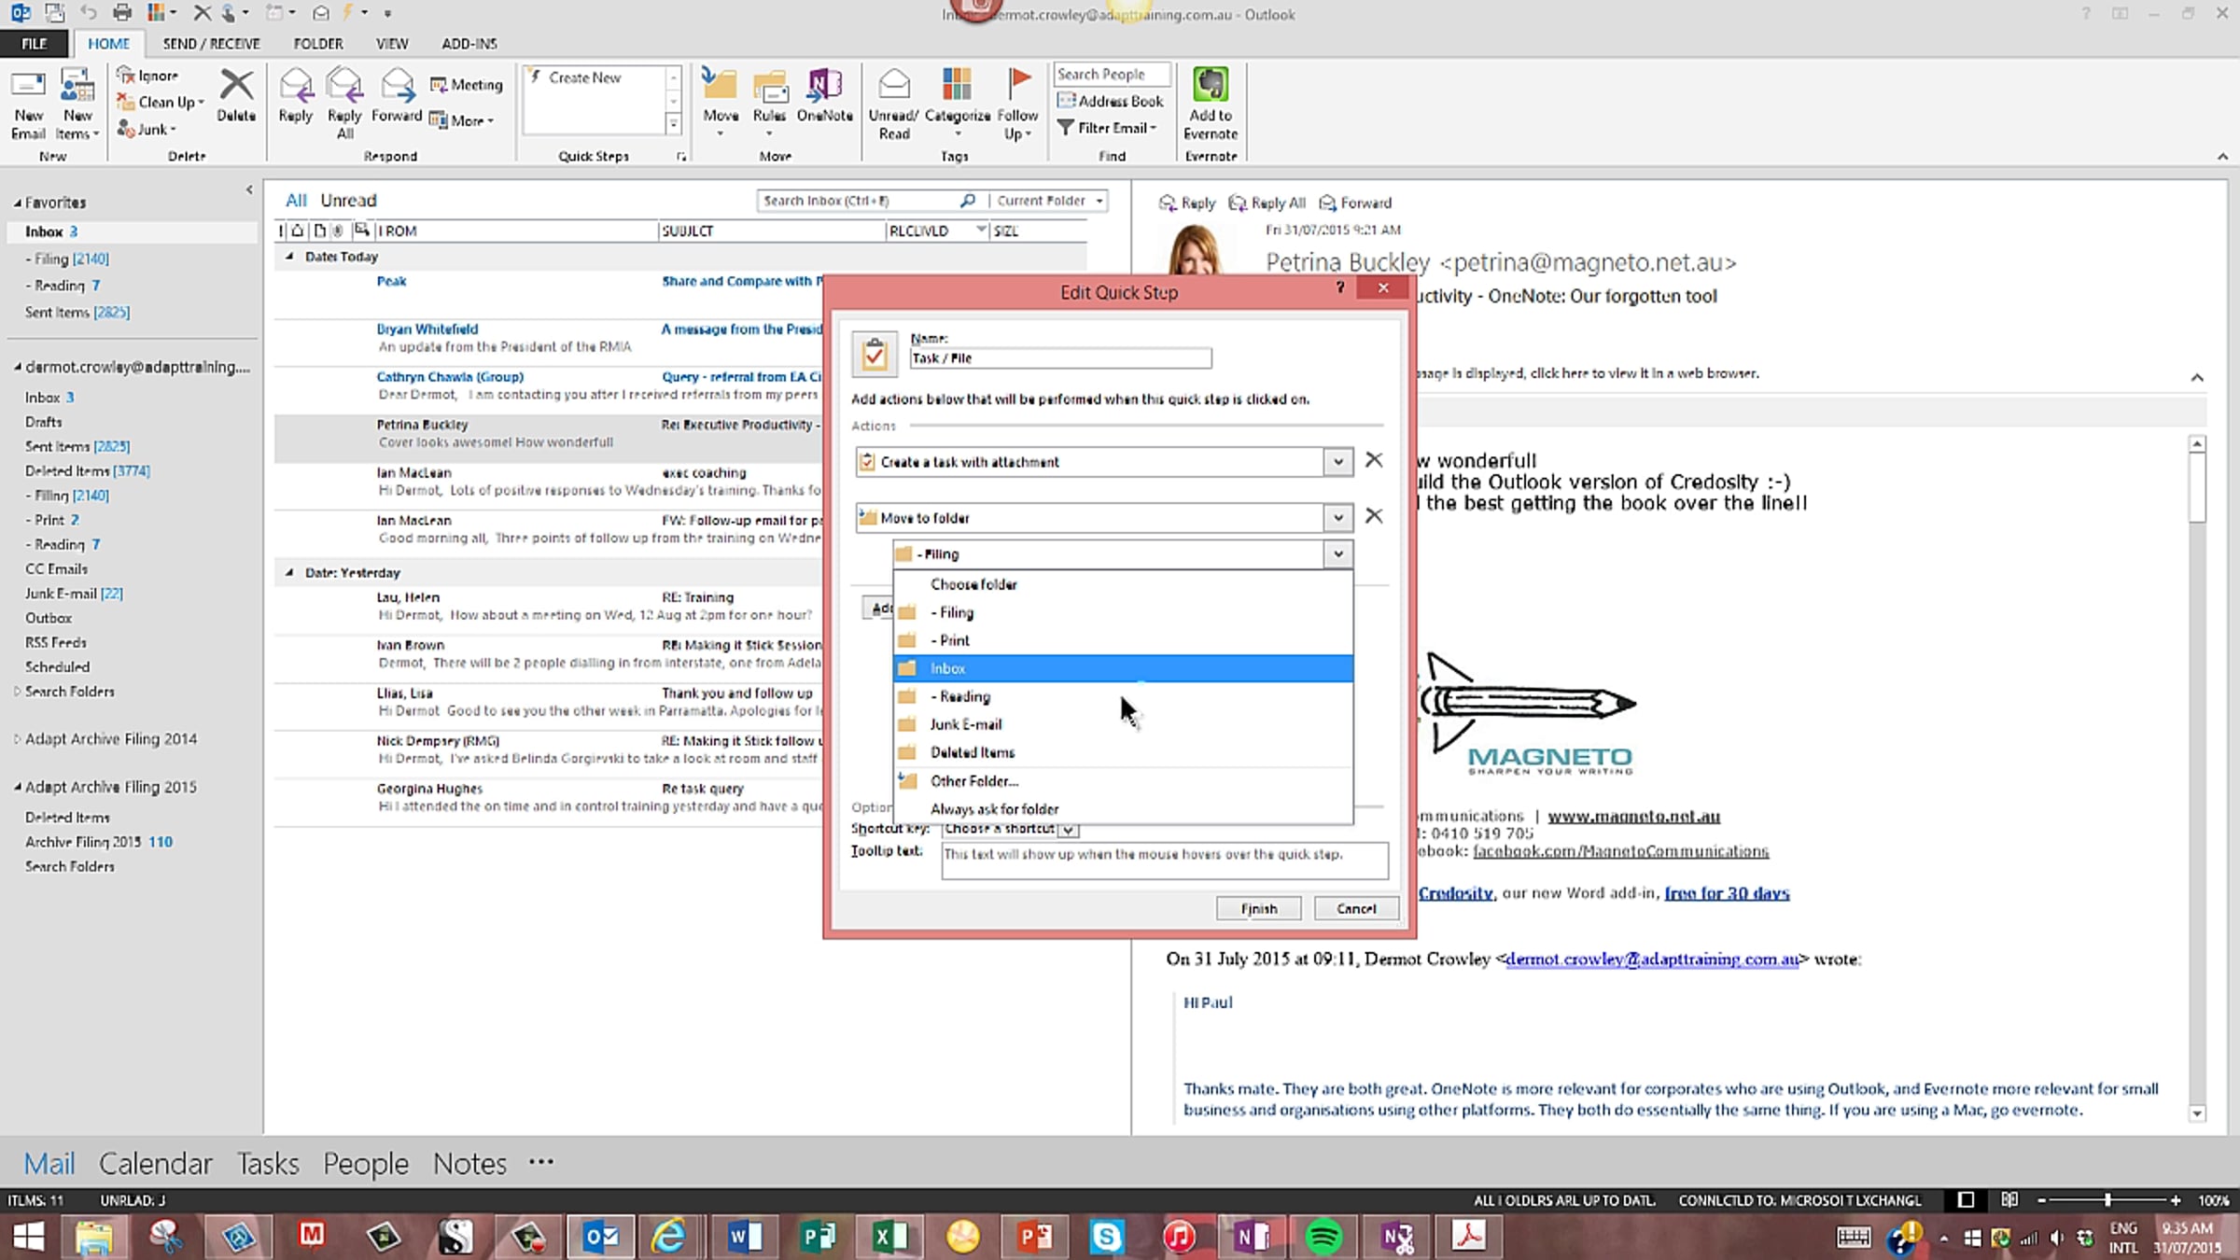Click the Delete X icon in ribbon
This screenshot has width=2240, height=1260.
236,86
